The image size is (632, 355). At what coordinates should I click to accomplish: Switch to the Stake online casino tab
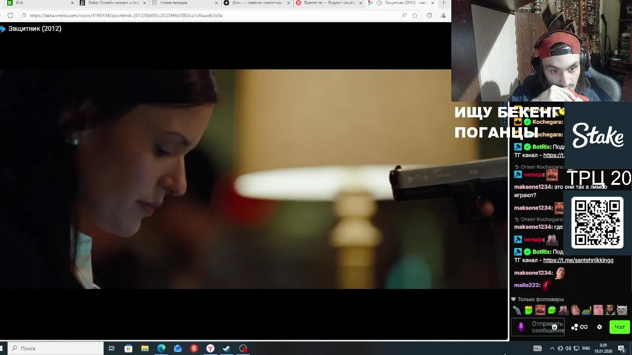pyautogui.click(x=113, y=3)
